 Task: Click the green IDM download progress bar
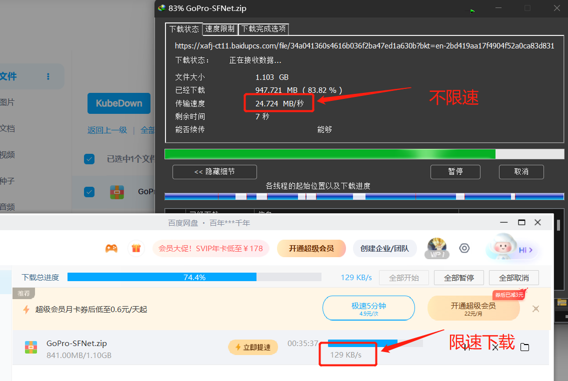[364, 154]
